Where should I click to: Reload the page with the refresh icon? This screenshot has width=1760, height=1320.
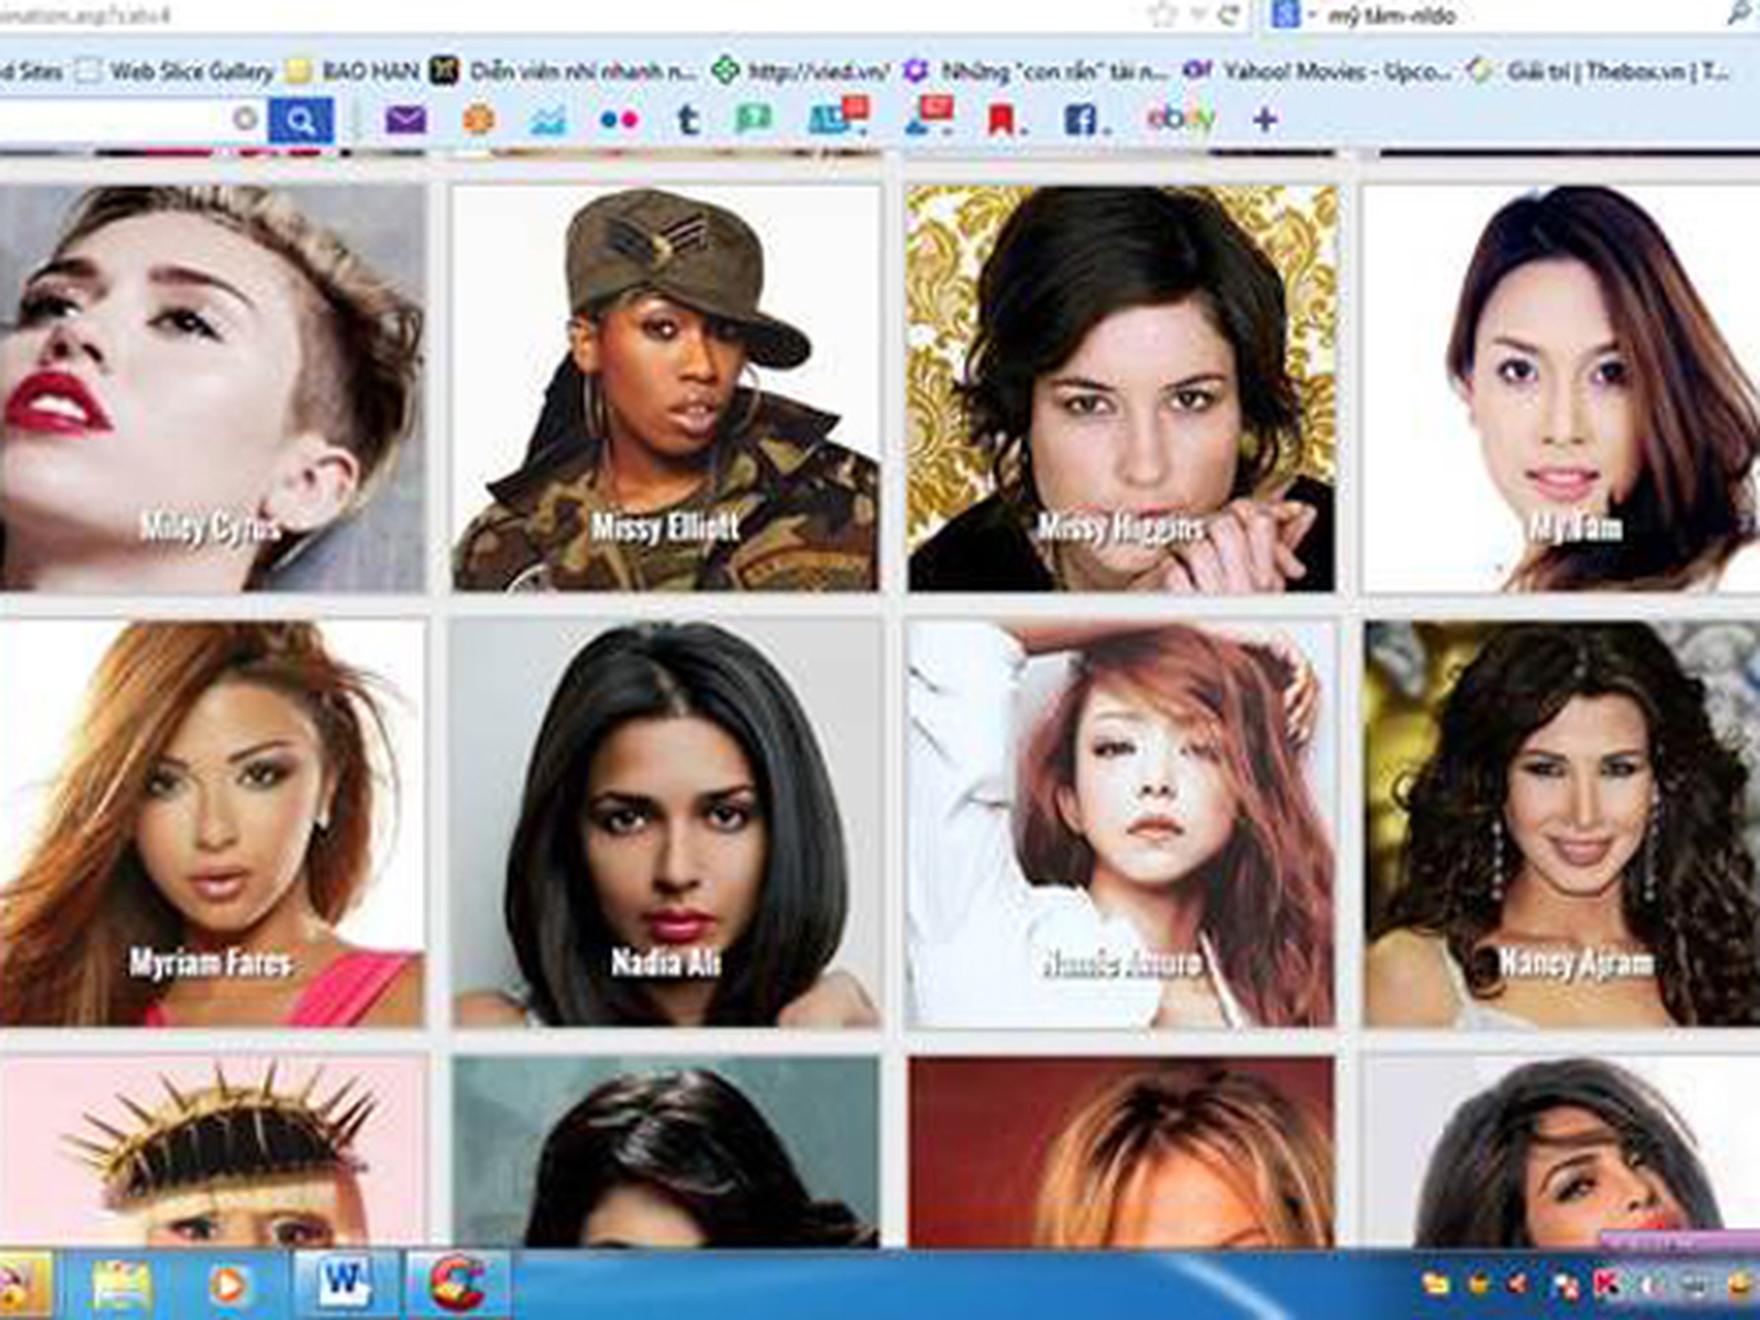[x=1228, y=15]
